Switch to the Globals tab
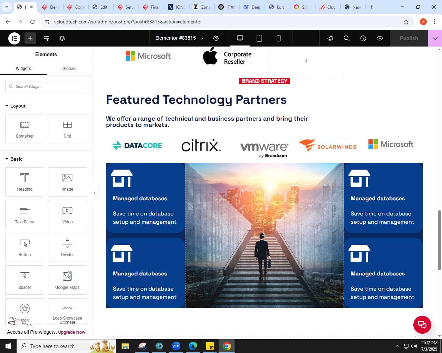The width and height of the screenshot is (442, 353). click(69, 69)
